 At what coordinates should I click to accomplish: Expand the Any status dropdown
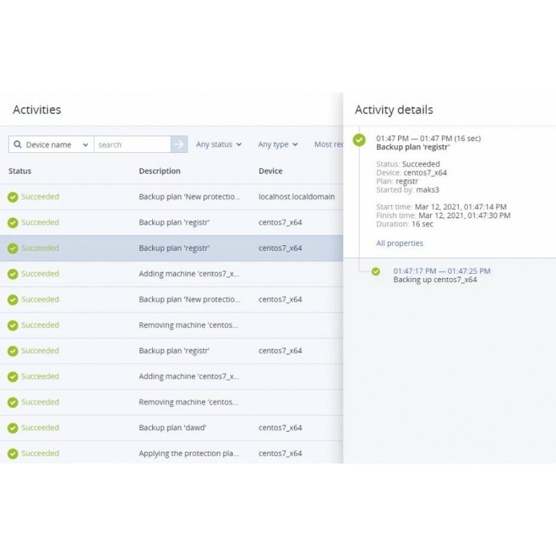coord(218,145)
